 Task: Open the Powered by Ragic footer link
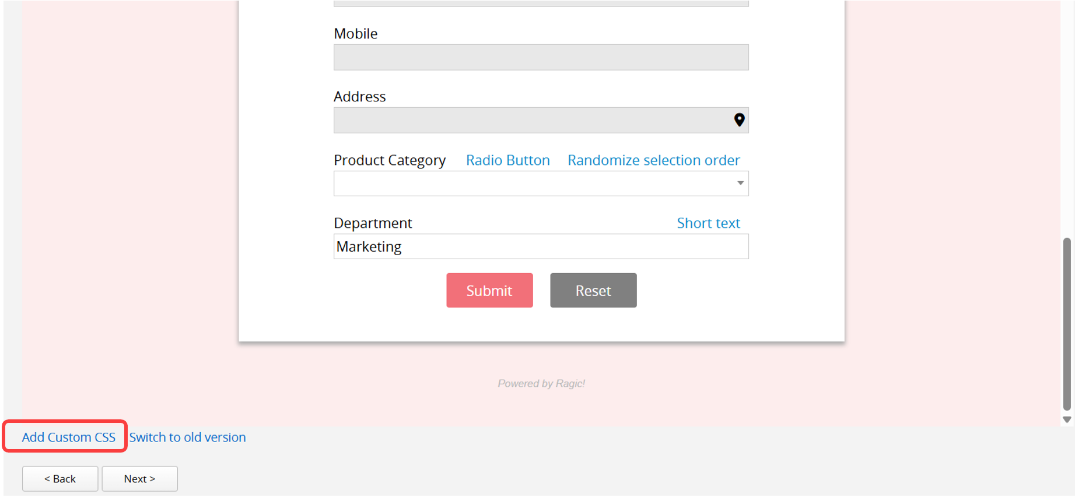tap(541, 383)
